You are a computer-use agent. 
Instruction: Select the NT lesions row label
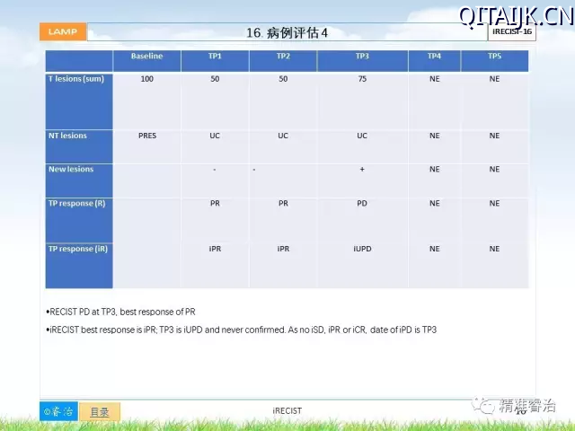click(68, 136)
